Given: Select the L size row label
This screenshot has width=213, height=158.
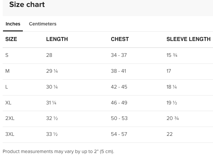Looking at the screenshot, I should 7,87.
